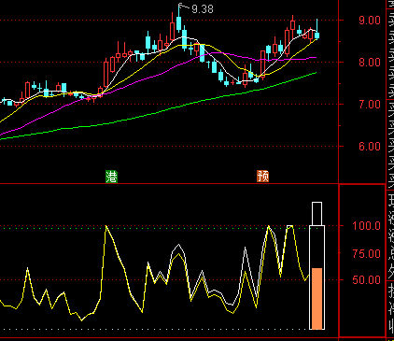Click the 100.0 indicator axis label
This screenshot has width=394, height=341.
[x=366, y=225]
